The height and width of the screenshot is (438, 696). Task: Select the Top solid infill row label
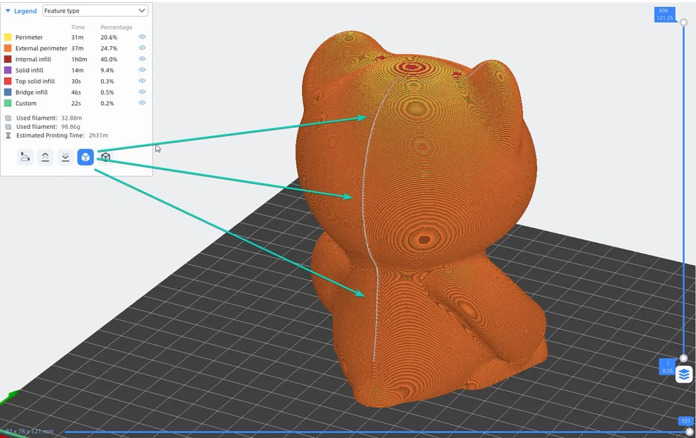(35, 81)
